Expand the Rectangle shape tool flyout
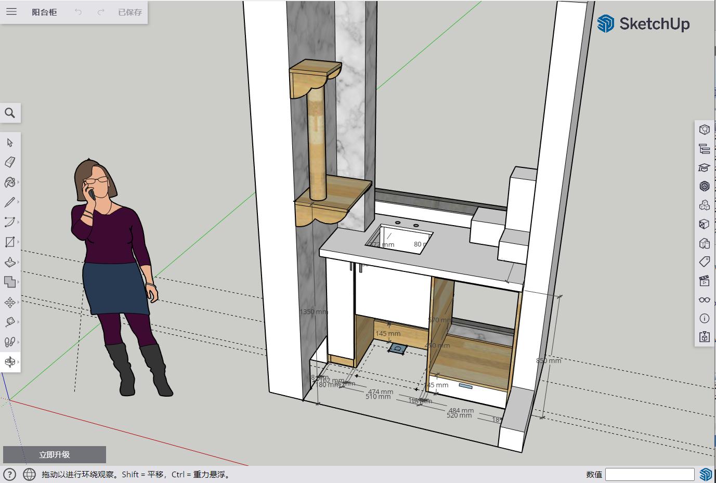 click(x=18, y=242)
